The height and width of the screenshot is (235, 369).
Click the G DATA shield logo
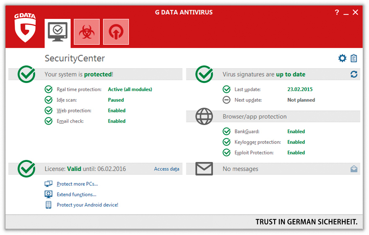(25, 28)
